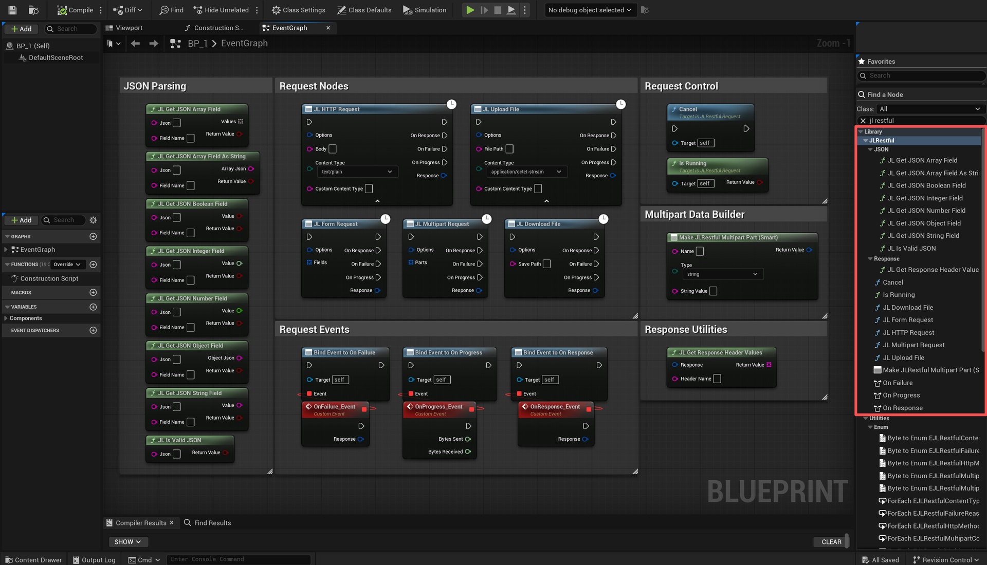Add a new graph via plus icon
Viewport: 987px width, 565px height.
click(x=93, y=236)
